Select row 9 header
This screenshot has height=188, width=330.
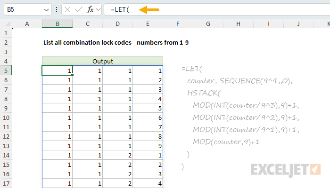click(x=6, y=108)
